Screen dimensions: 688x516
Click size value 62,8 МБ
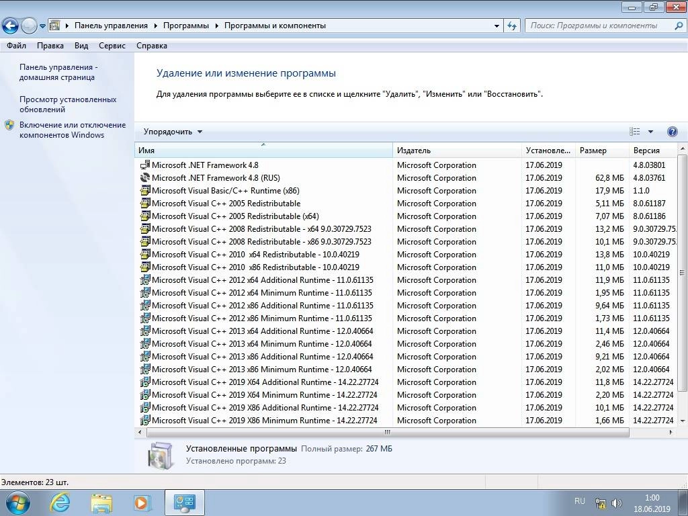coord(609,177)
